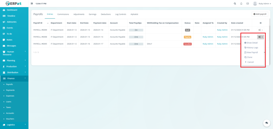Open the chat bubble icon

coord(266,123)
